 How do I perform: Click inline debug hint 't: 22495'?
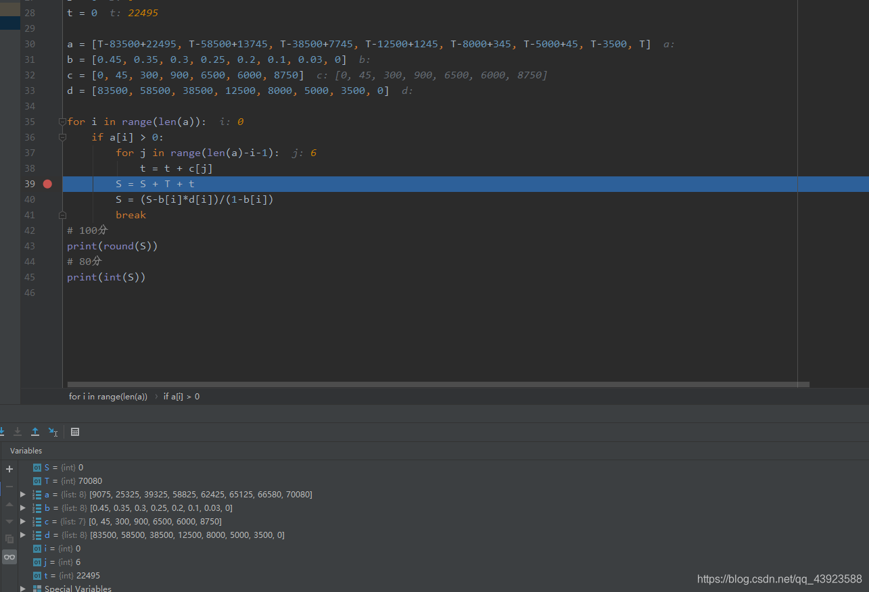134,13
